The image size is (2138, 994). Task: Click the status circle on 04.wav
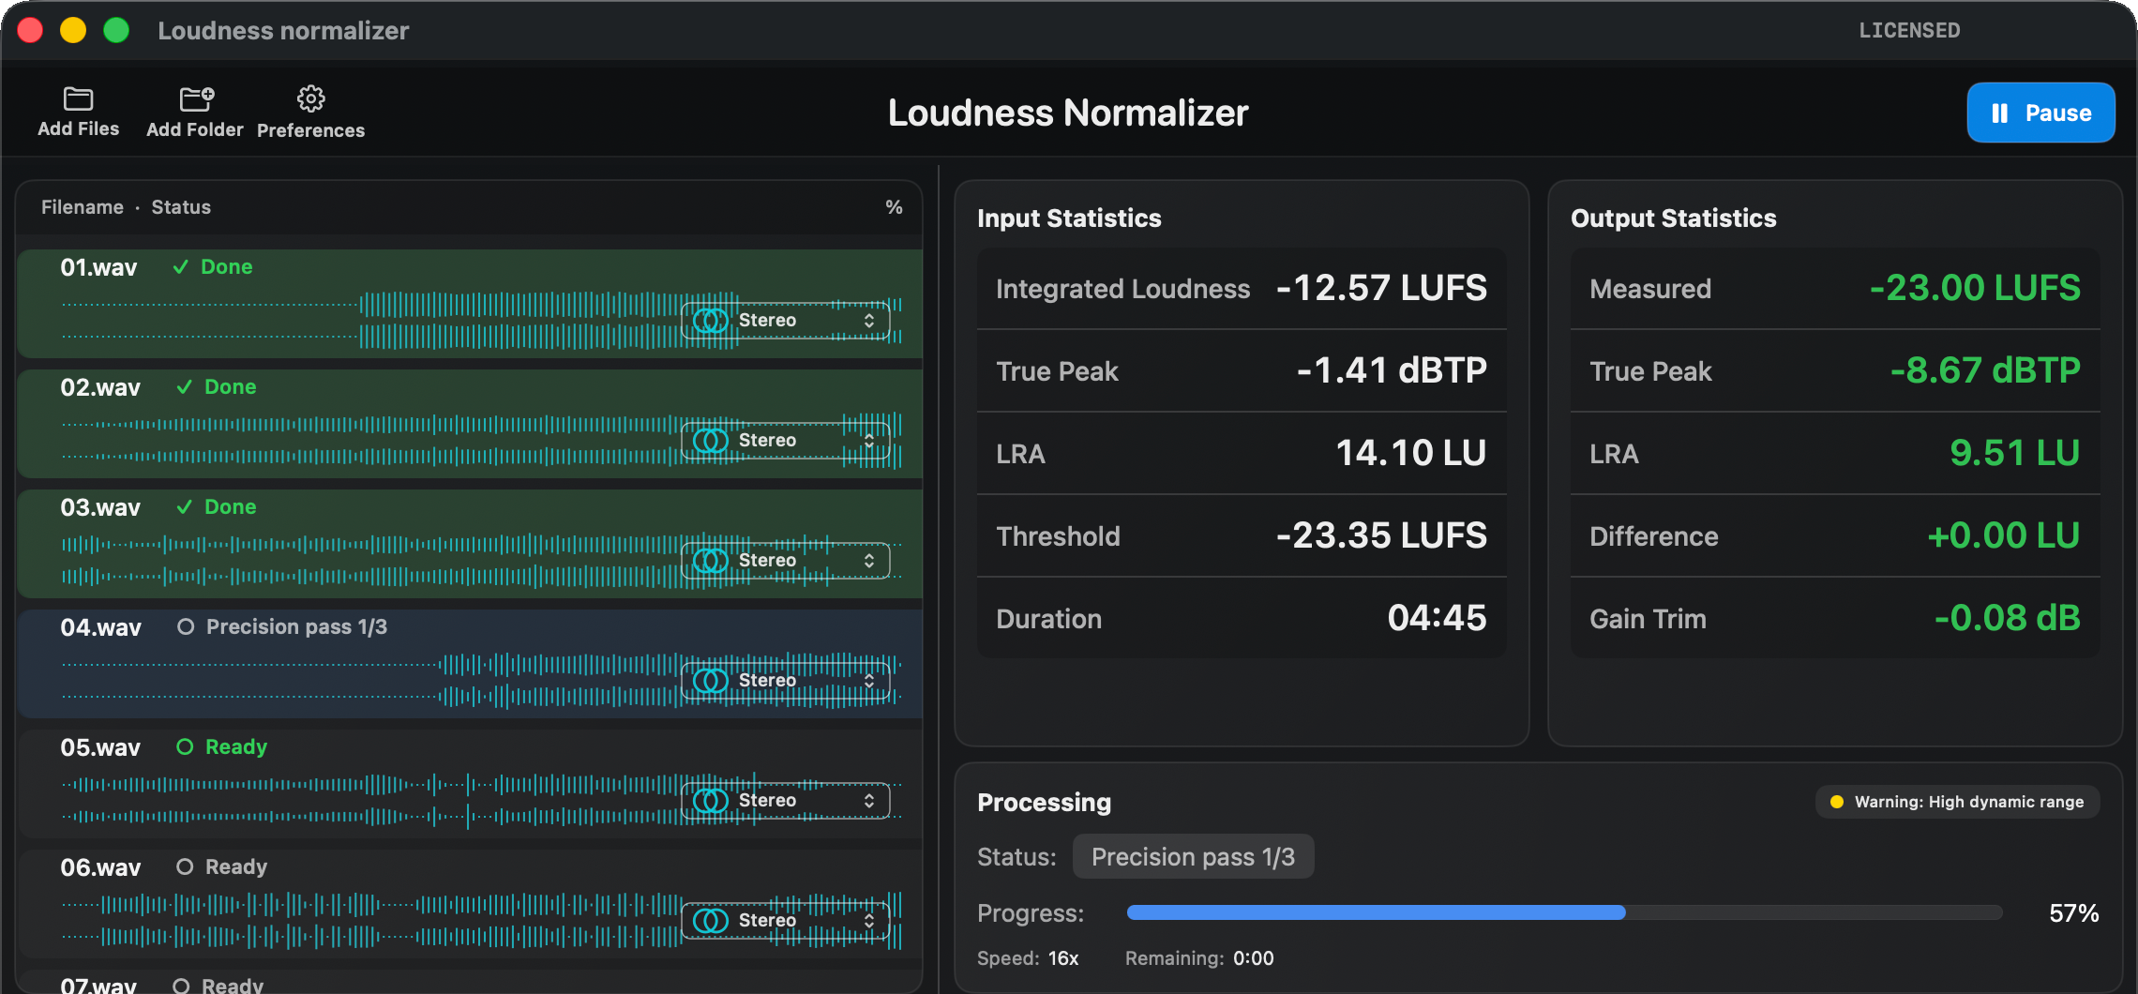[186, 626]
